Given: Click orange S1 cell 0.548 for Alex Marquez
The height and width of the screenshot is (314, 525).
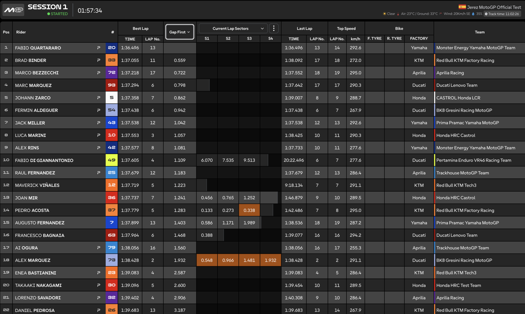Looking at the screenshot, I should click(207, 260).
